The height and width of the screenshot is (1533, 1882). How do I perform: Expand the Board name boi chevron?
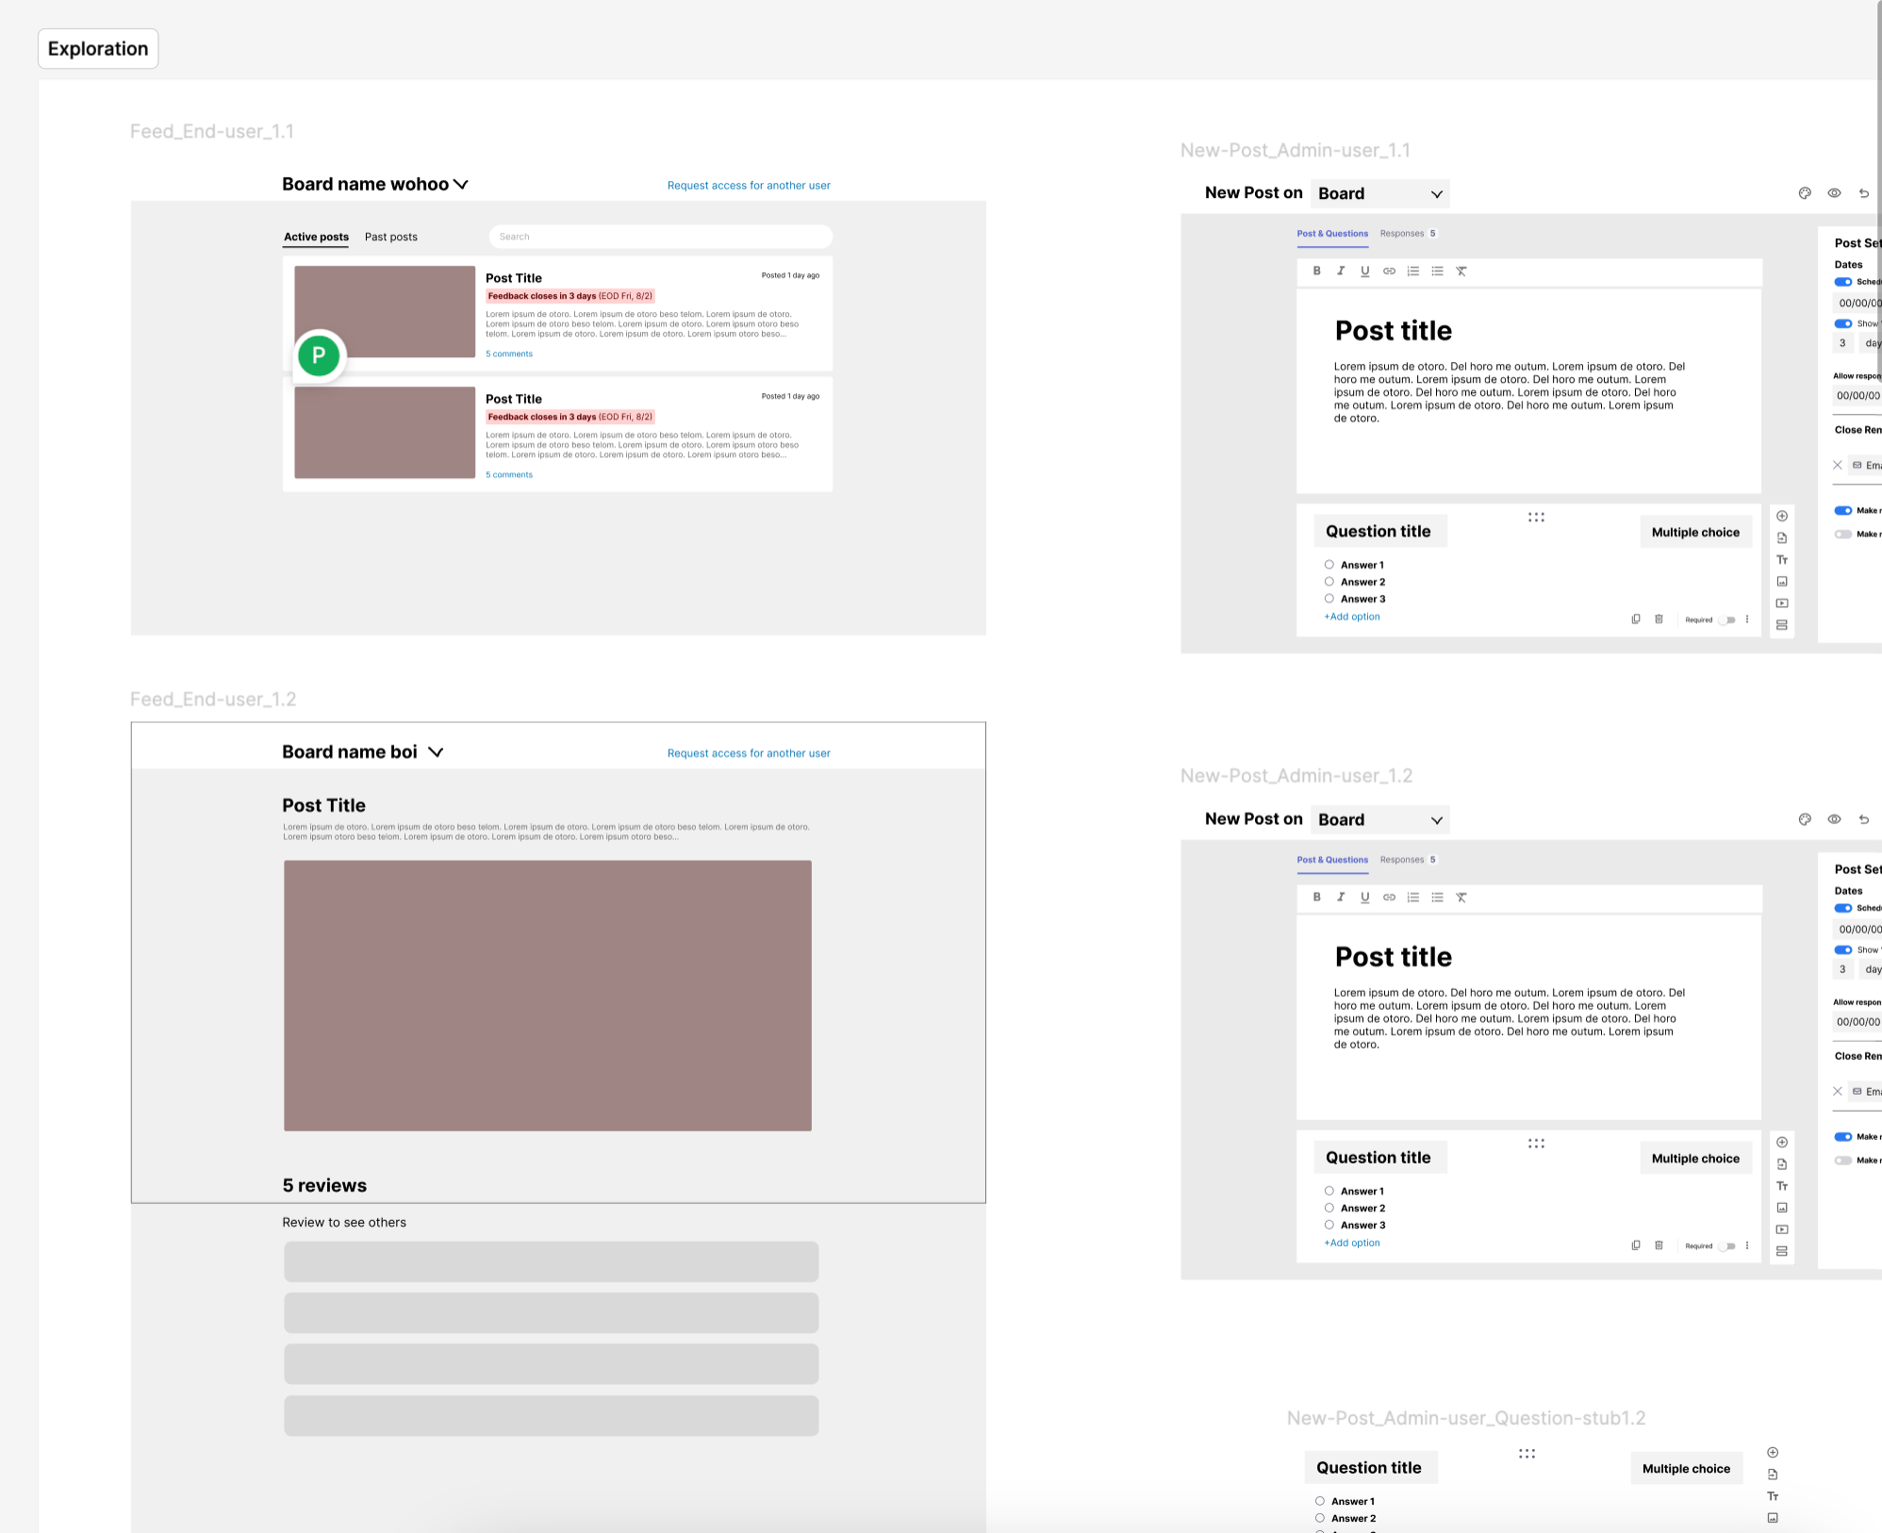(436, 752)
